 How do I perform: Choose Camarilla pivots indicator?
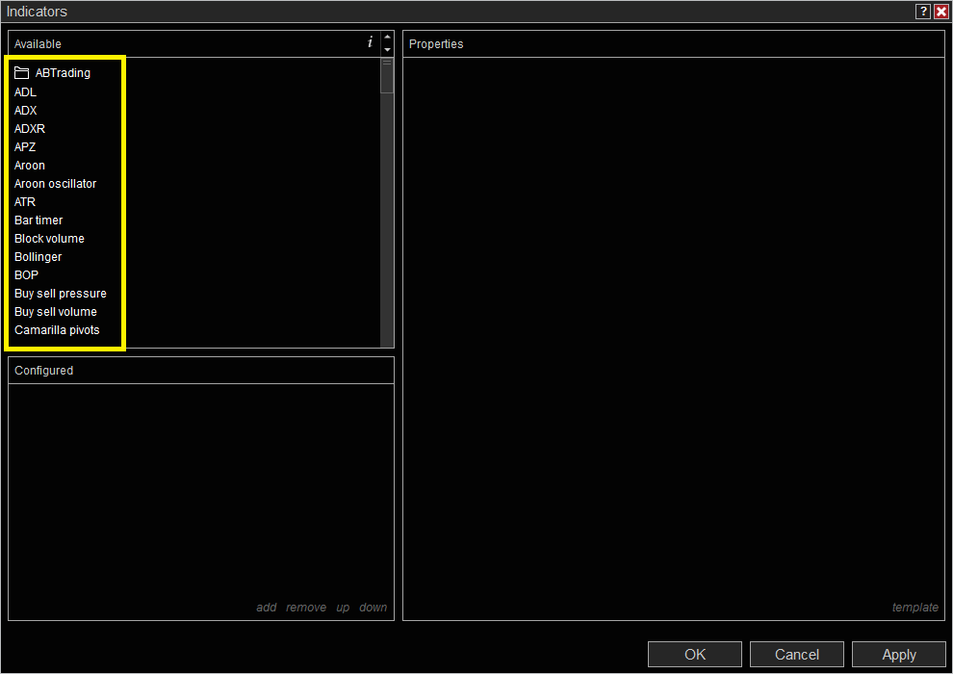(57, 330)
